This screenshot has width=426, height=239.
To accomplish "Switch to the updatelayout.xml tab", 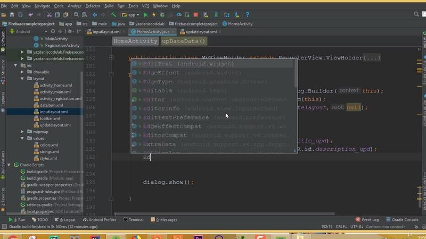I will [201, 32].
